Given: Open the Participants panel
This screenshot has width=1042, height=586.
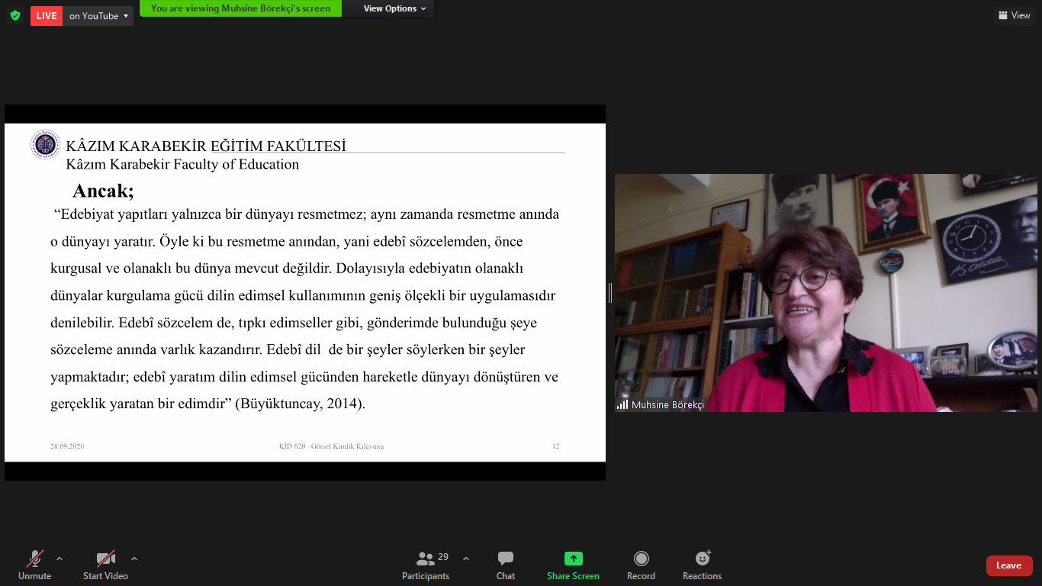Looking at the screenshot, I should (x=426, y=565).
